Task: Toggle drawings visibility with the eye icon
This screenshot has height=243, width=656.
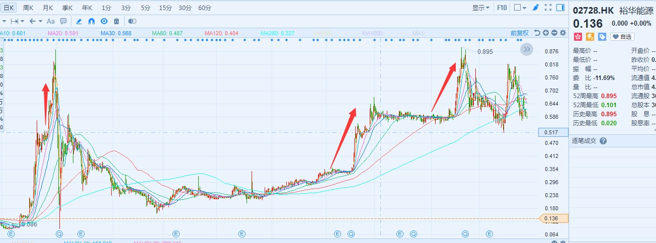Action: pos(104,21)
